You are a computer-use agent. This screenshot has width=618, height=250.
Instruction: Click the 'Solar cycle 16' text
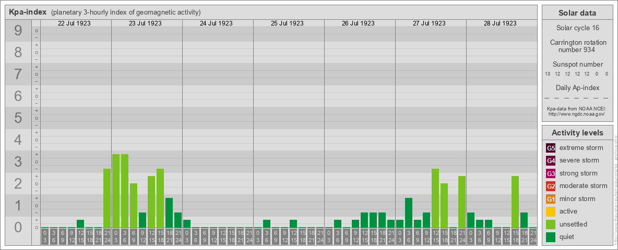[x=577, y=28]
